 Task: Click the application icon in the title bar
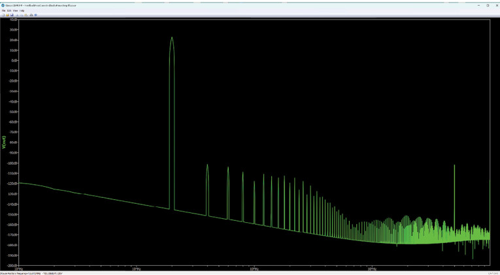click(x=3, y=5)
